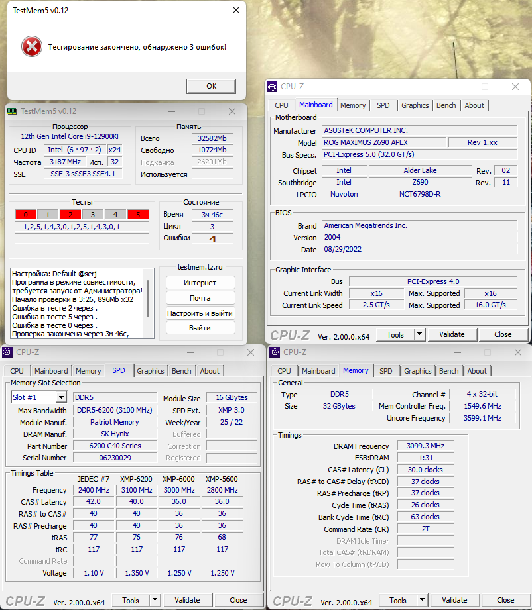Click the red error icon in TestMem5 dialog
Image resolution: width=532 pixels, height=610 pixels.
[32, 47]
